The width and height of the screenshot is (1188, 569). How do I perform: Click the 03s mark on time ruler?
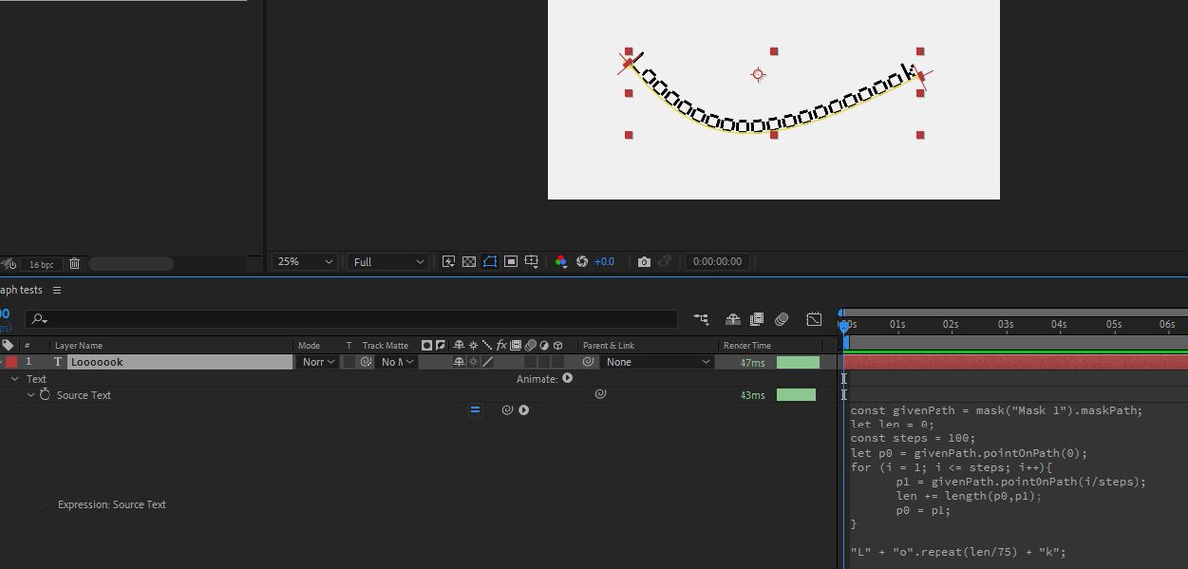[1005, 324]
